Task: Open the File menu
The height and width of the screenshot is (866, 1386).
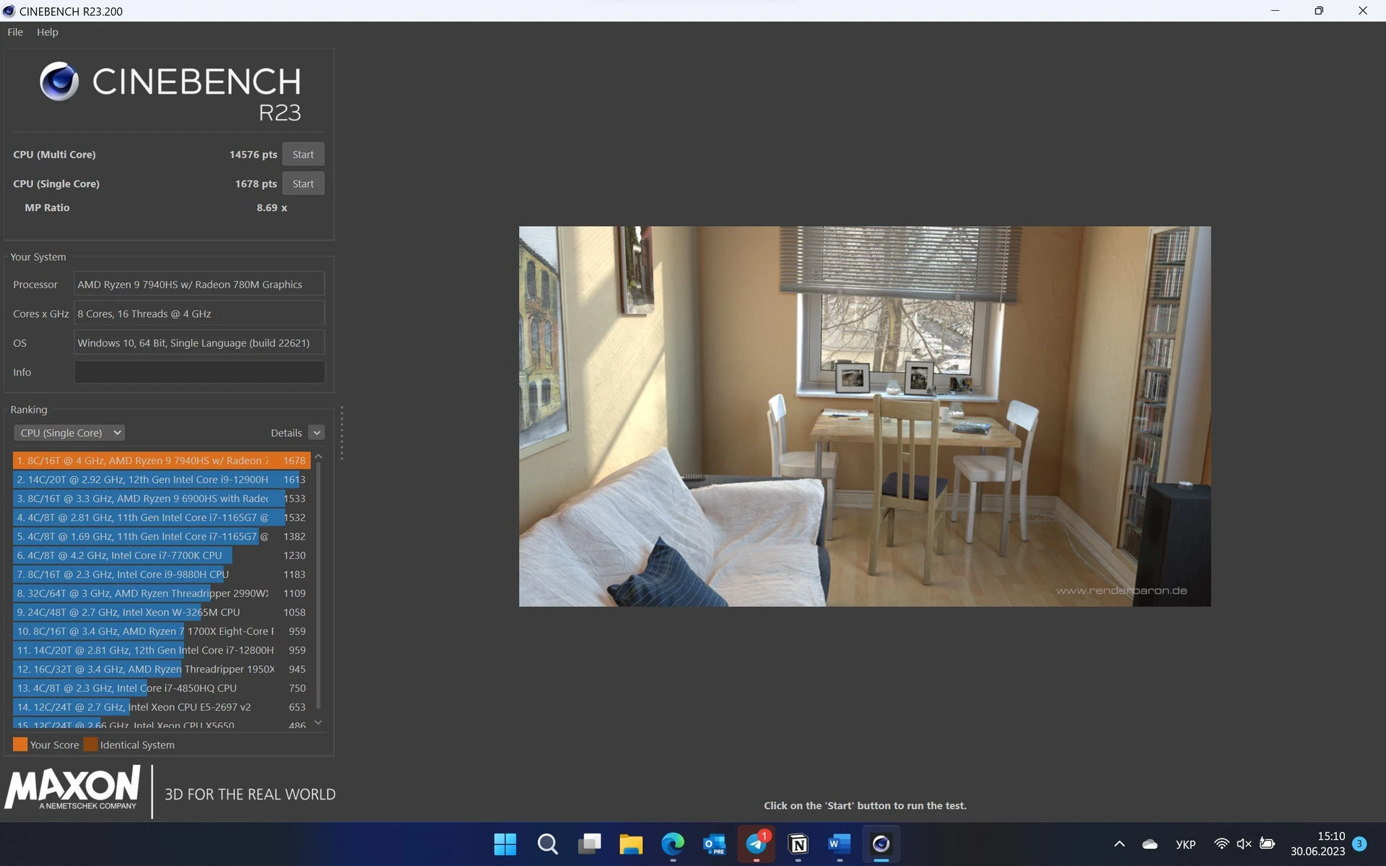Action: 15,32
